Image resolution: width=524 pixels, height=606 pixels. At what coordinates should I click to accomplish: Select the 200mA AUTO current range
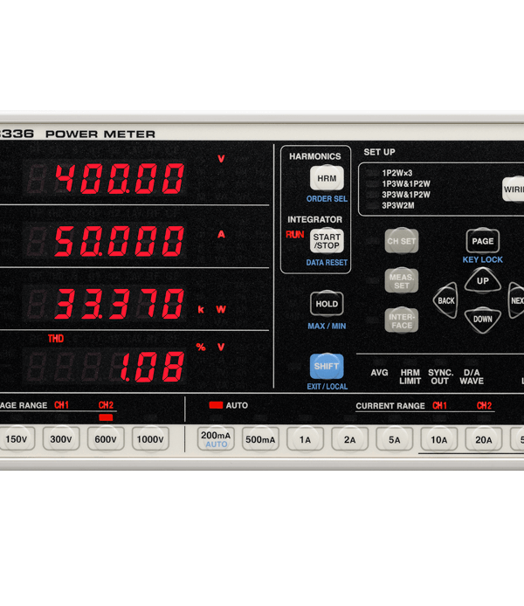click(216, 439)
